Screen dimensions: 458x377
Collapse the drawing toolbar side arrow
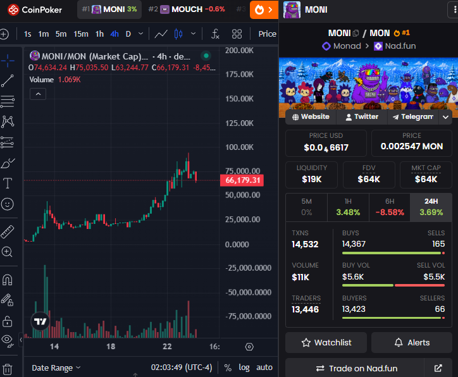(x=21, y=340)
